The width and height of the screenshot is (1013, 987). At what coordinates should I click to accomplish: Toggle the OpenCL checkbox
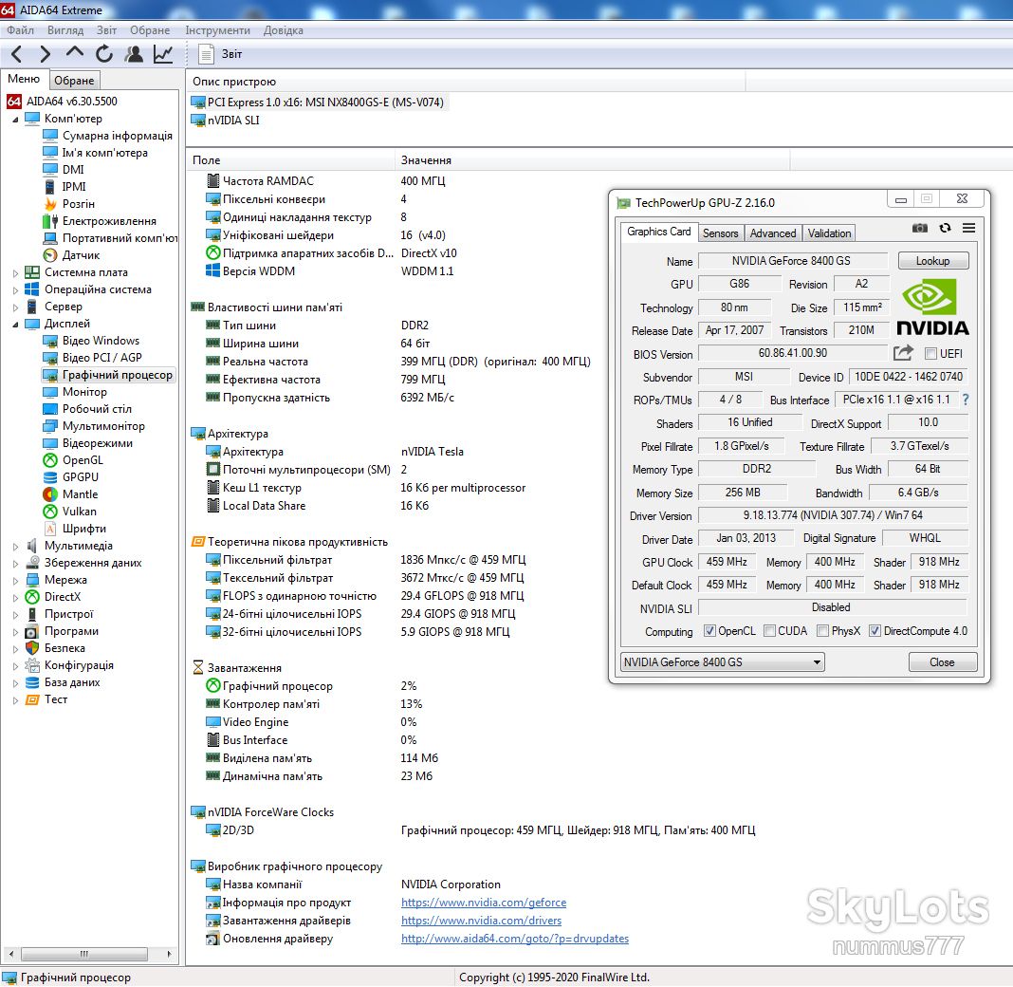(709, 631)
